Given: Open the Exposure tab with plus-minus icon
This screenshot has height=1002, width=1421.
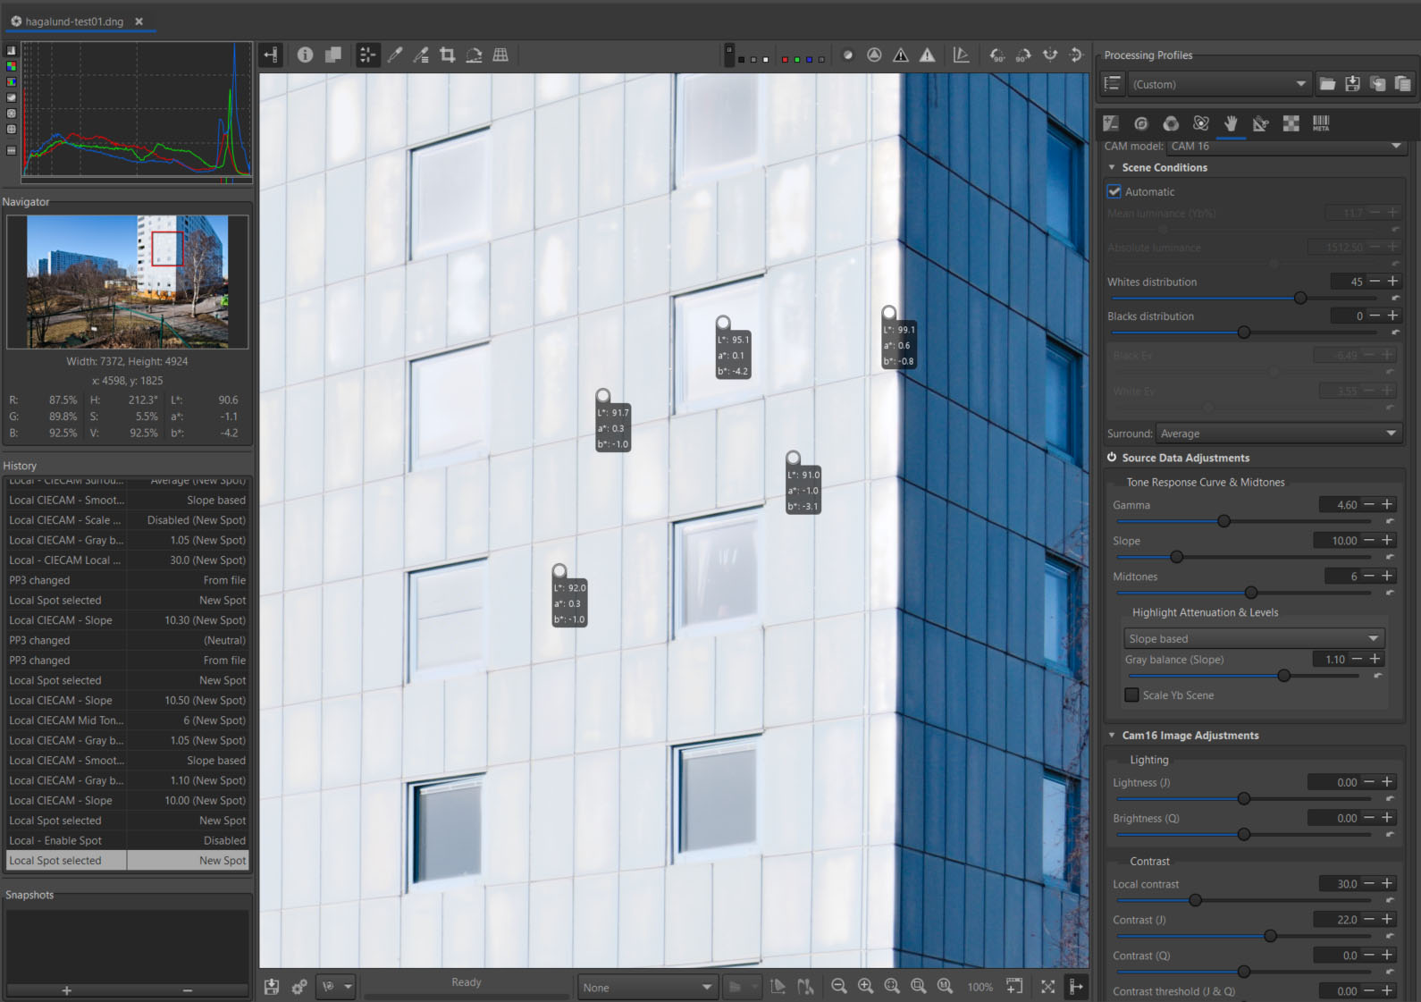Looking at the screenshot, I should coord(1111,123).
